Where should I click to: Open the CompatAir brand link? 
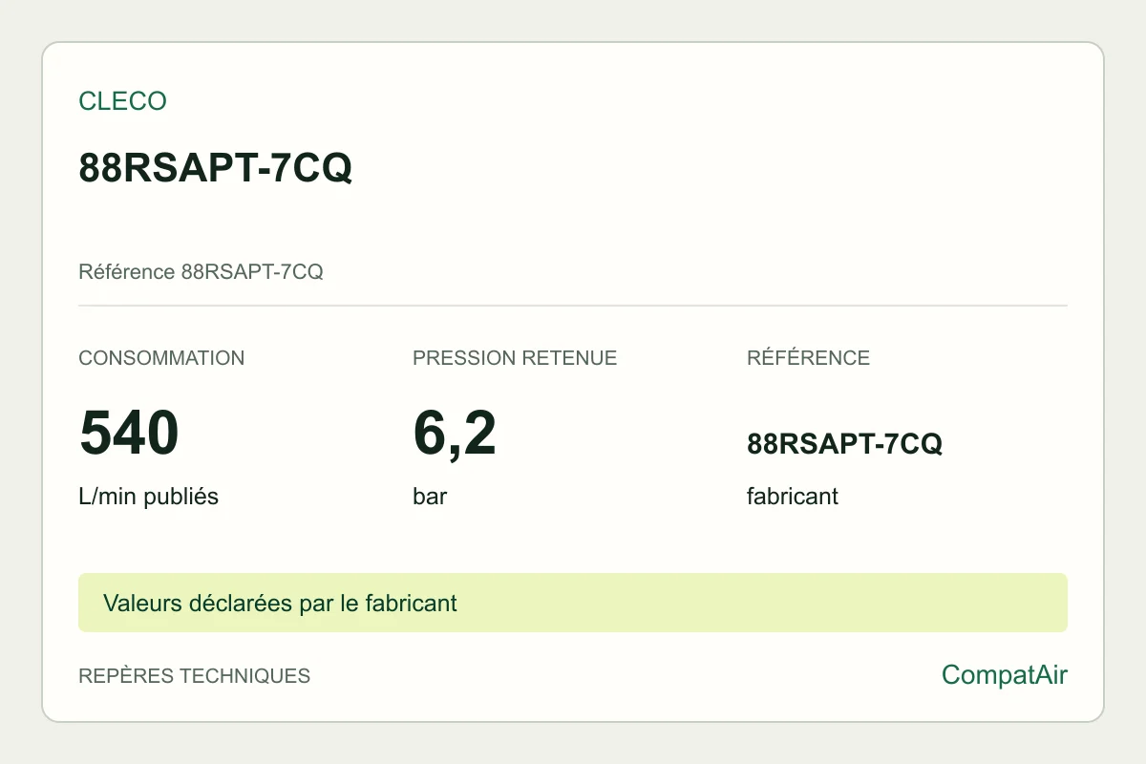tap(1005, 675)
